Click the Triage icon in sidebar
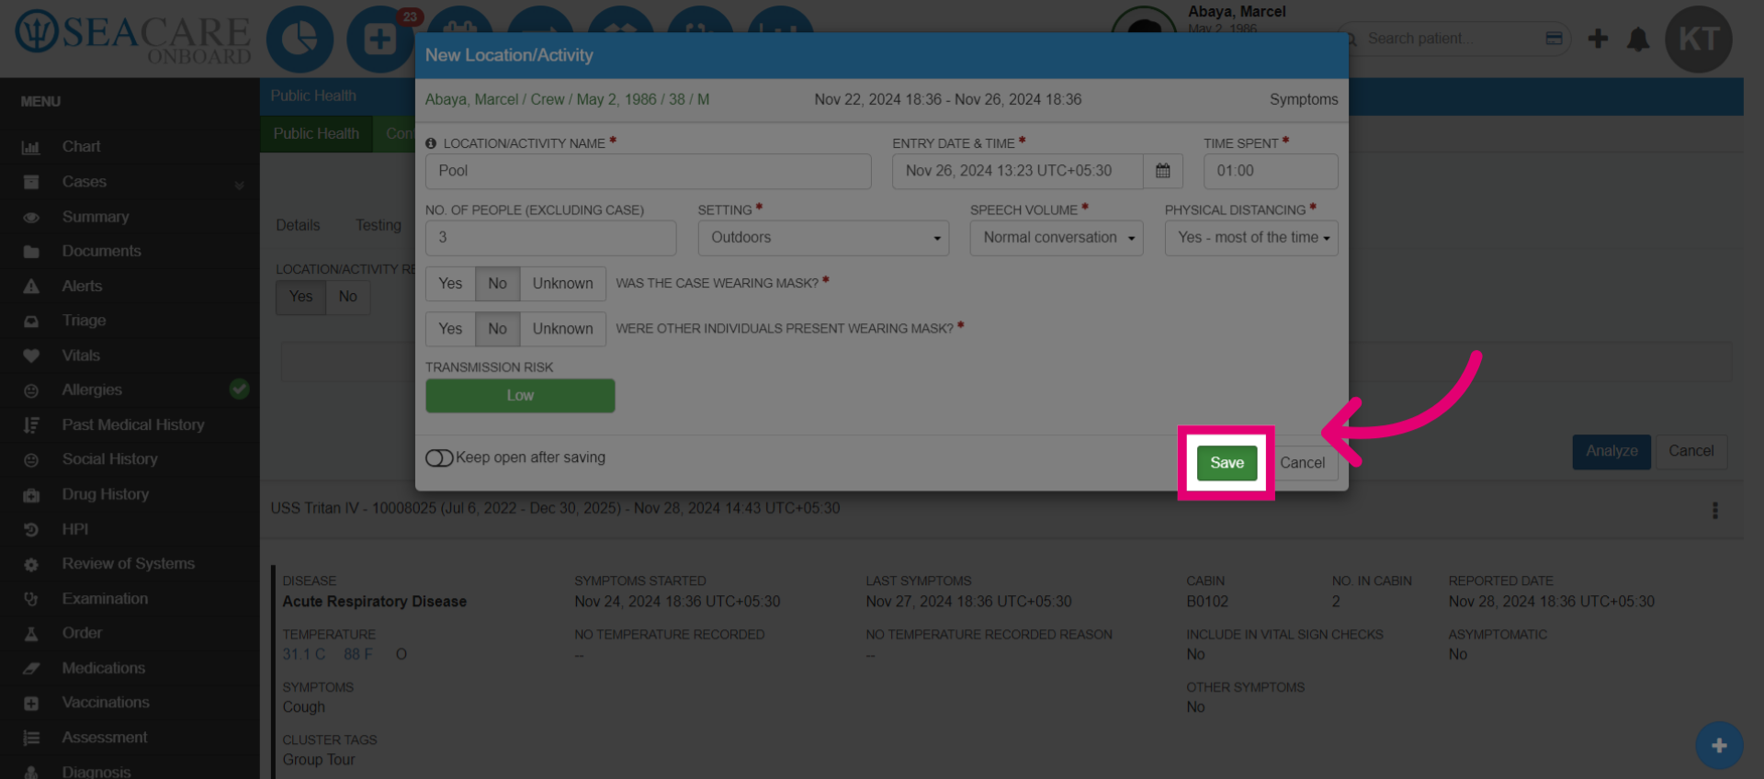 [31, 322]
